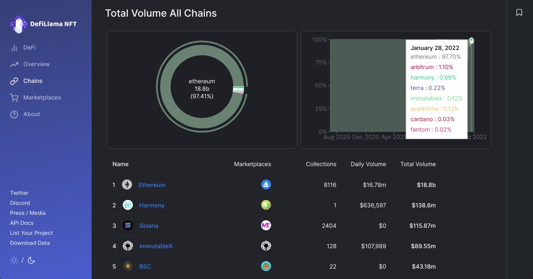The image size is (533, 279).
Task: Click Magic Eden icon in Solana row
Action: [x=266, y=225]
